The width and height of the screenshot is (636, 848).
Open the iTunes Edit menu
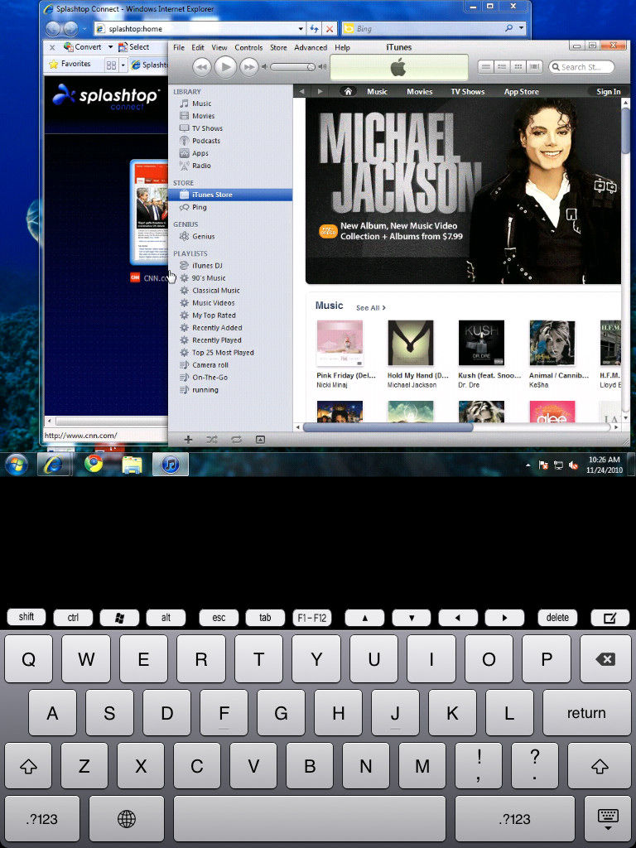(198, 47)
